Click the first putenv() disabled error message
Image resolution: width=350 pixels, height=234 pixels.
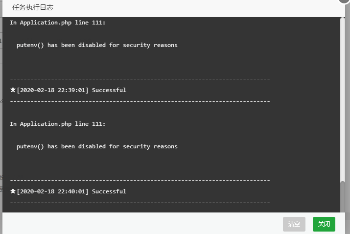pyautogui.click(x=97, y=45)
